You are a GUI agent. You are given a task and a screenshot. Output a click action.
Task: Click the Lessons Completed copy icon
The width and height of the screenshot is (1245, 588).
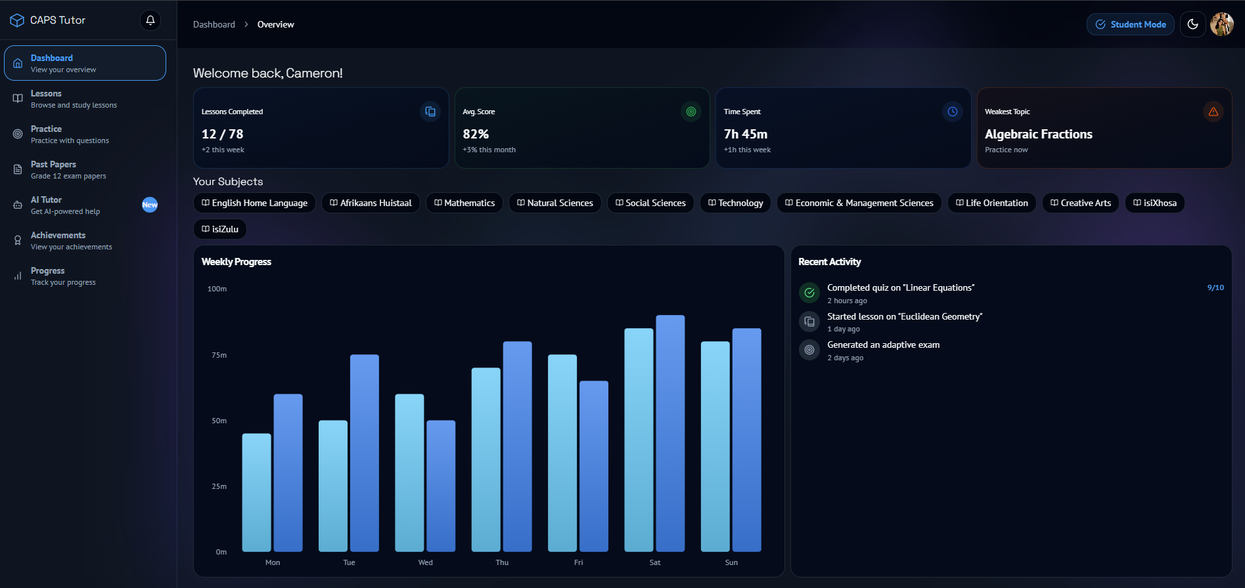click(430, 112)
